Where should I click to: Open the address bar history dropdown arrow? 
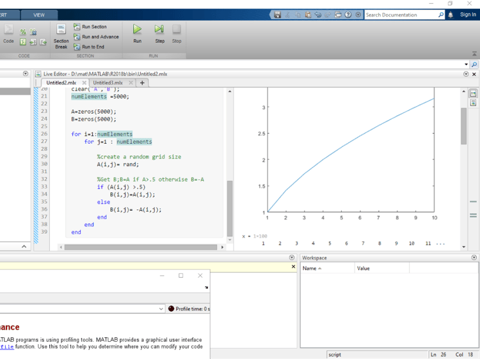click(466, 65)
